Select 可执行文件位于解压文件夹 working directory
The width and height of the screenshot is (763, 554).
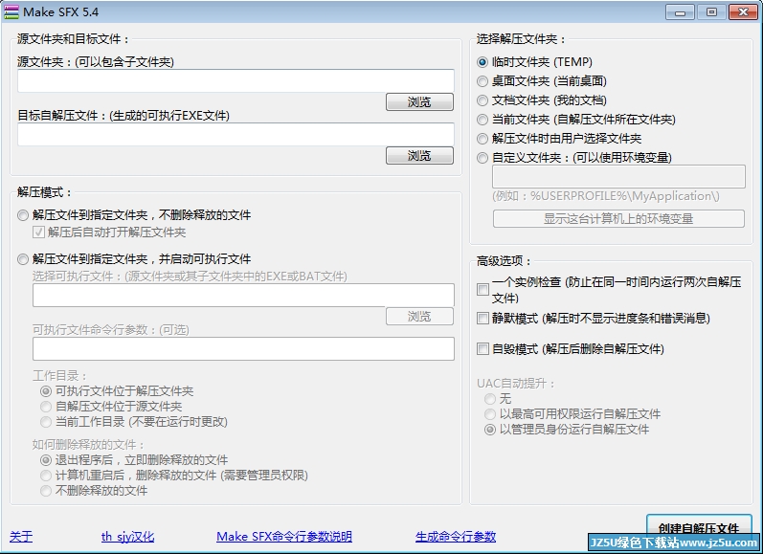(x=46, y=391)
